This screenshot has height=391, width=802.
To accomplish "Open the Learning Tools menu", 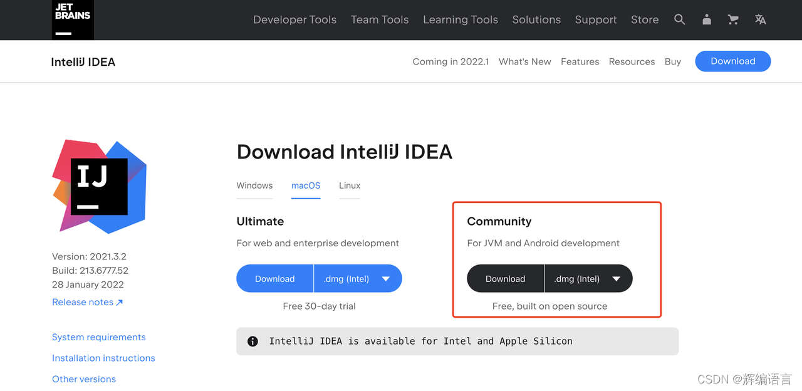I will (x=461, y=19).
